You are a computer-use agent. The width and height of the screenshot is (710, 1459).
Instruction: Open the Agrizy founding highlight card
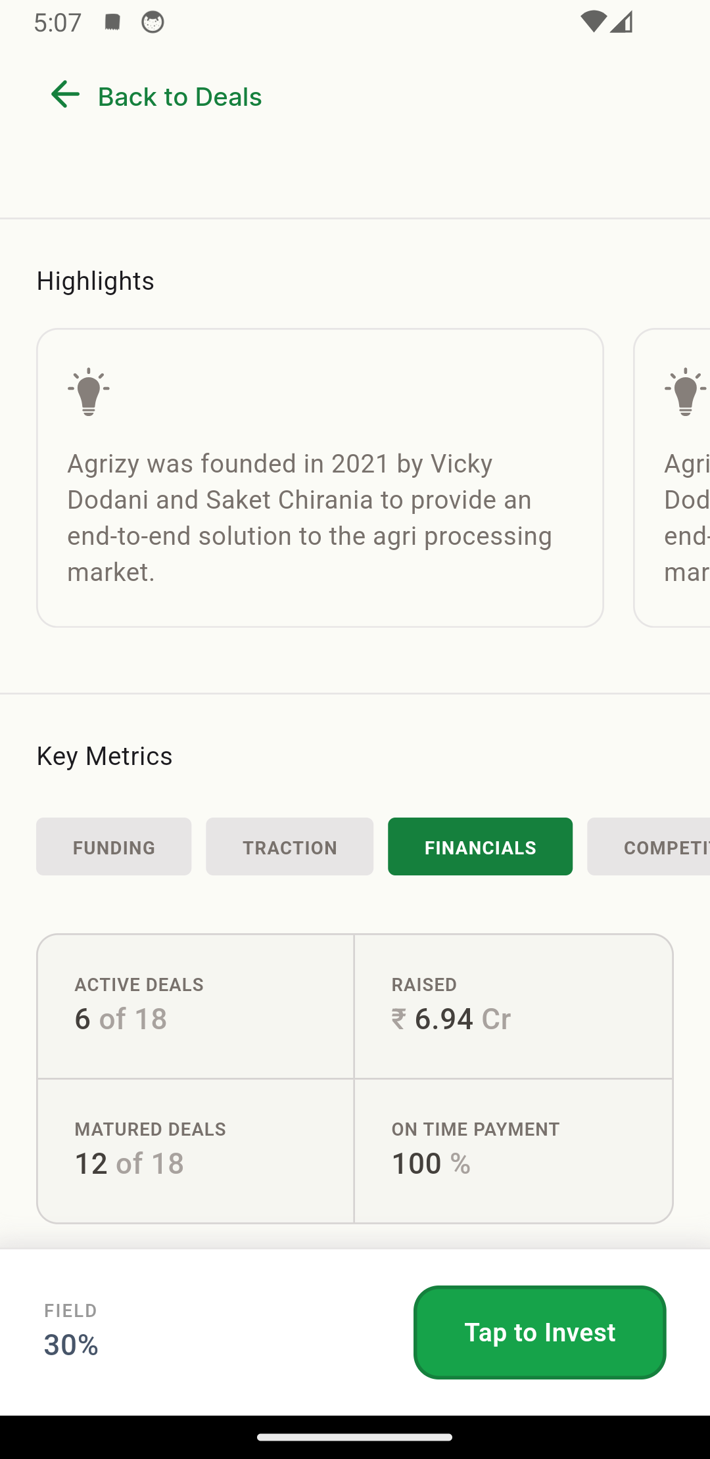click(x=320, y=478)
